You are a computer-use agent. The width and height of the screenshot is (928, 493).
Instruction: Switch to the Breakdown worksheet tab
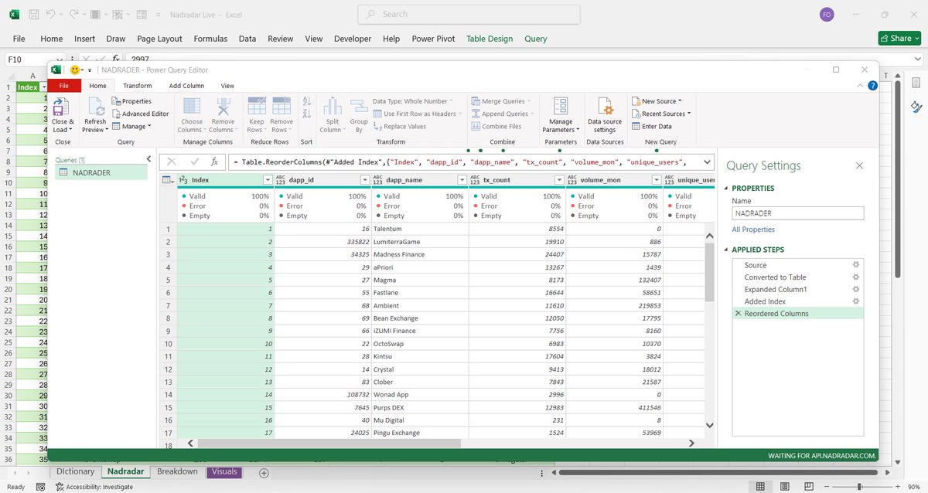[177, 471]
